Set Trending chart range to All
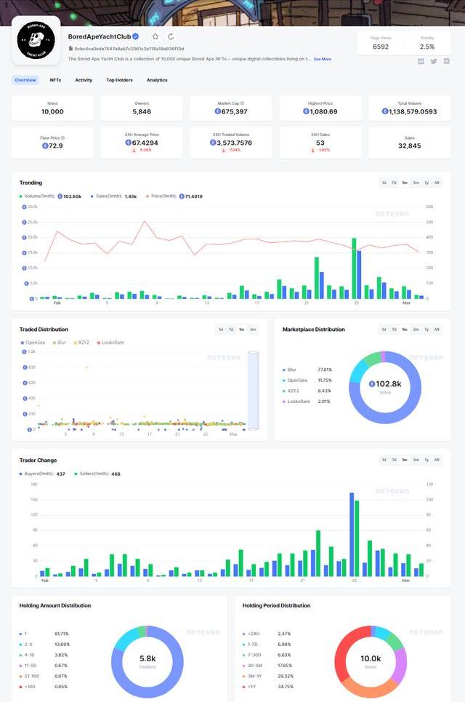 click(437, 183)
